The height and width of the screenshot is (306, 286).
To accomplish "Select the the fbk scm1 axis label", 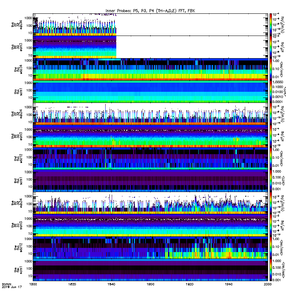I will click(18, 270).
